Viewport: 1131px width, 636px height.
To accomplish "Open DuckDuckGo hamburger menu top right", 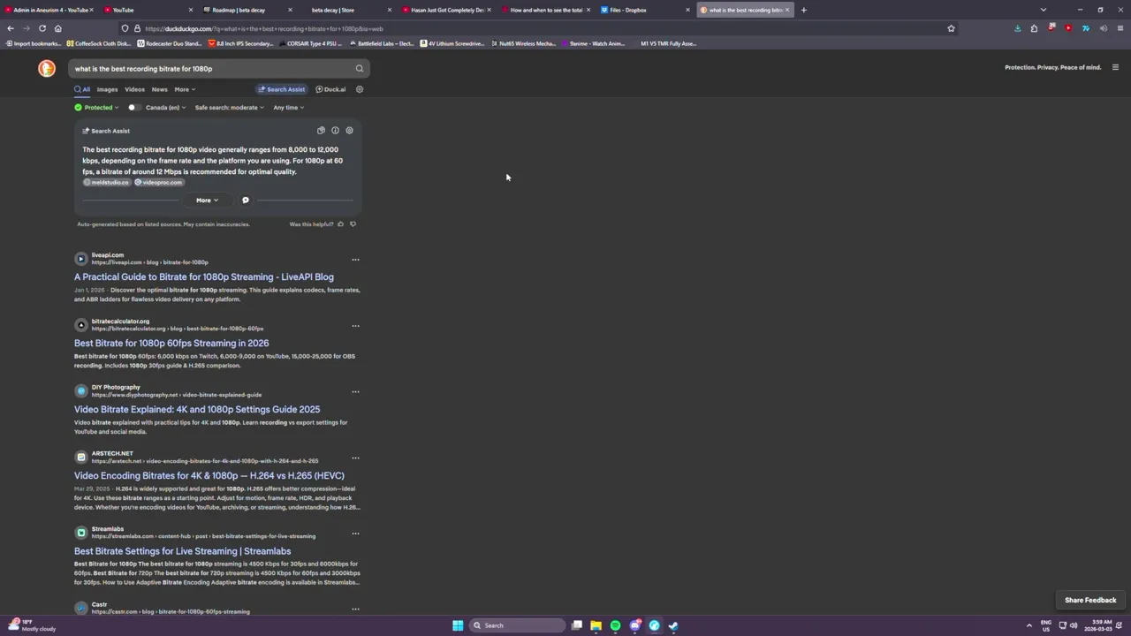I will 1115,67.
